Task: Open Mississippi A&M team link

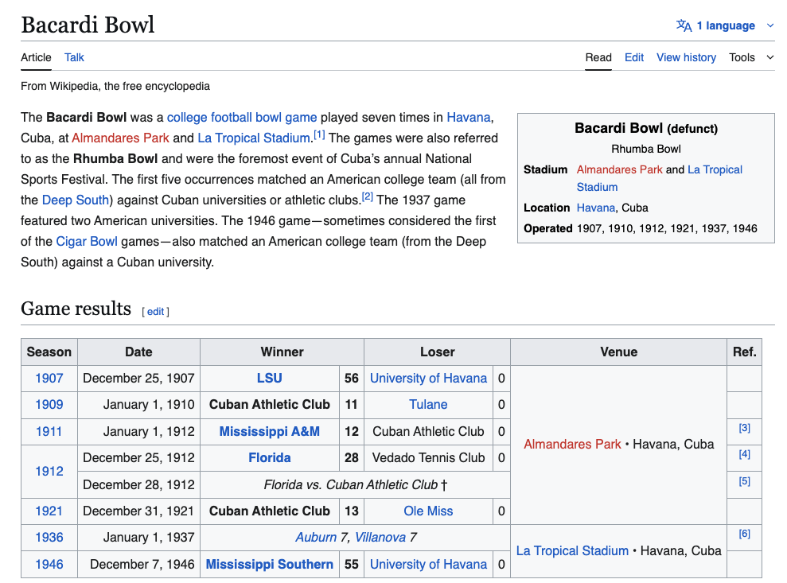Action: [269, 431]
